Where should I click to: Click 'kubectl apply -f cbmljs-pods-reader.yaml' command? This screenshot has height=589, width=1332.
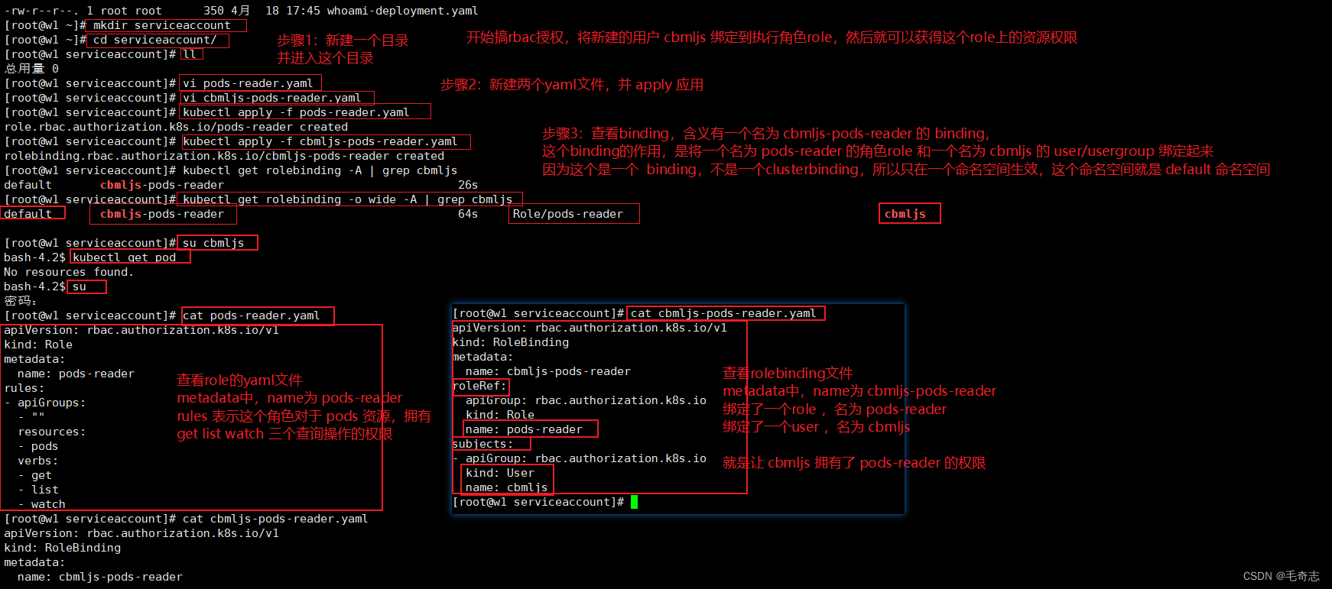point(320,141)
